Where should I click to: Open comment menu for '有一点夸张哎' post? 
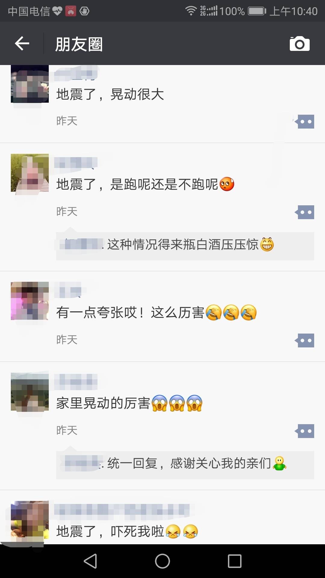pos(305,340)
